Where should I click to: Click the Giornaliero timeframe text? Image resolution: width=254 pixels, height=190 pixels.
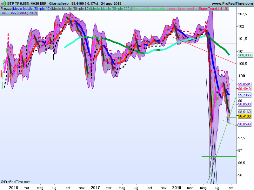pos(59,3)
